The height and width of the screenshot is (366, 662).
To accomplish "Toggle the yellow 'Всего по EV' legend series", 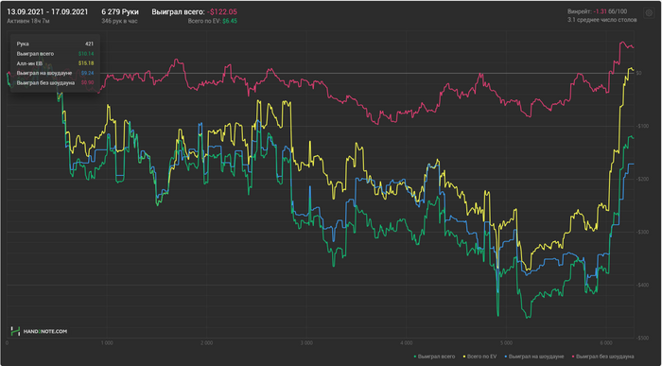I will pos(480,357).
